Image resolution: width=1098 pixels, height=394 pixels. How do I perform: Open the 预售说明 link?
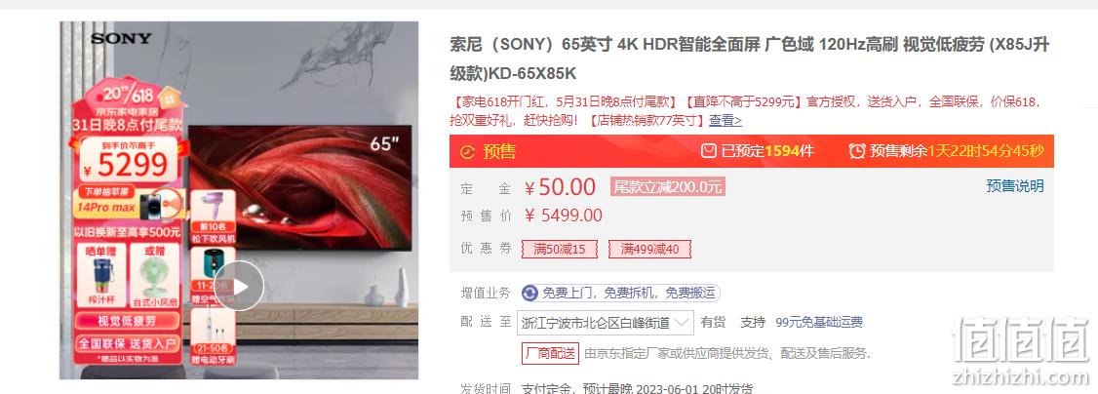[x=1015, y=186]
